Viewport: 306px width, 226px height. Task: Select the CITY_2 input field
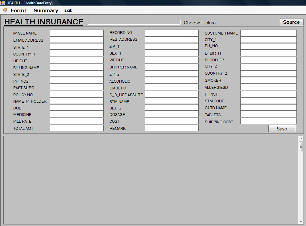[268, 67]
